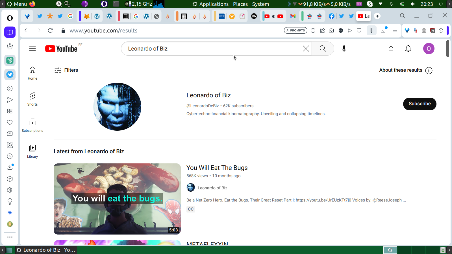Viewport: 452px width, 254px height.
Task: Open sidebar setup three-dots menu
Action: pos(10,237)
